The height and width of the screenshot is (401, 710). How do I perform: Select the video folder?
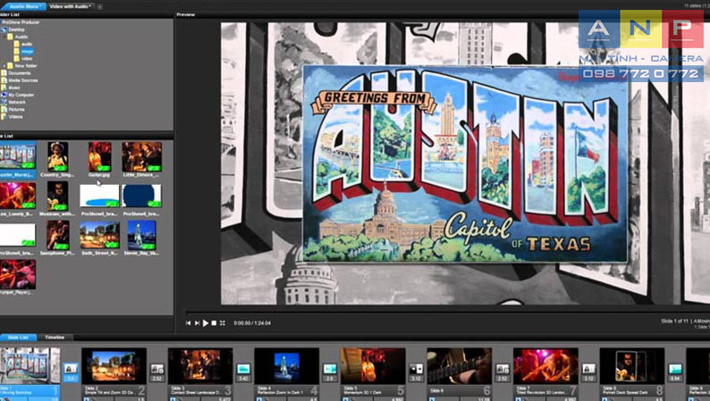click(23, 59)
